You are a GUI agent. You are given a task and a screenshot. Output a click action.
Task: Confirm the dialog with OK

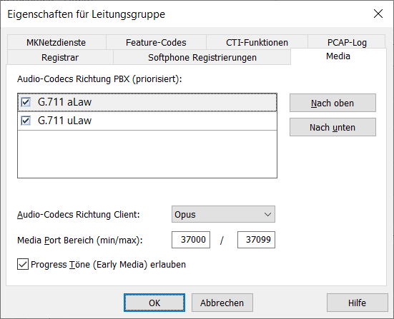[x=154, y=303]
